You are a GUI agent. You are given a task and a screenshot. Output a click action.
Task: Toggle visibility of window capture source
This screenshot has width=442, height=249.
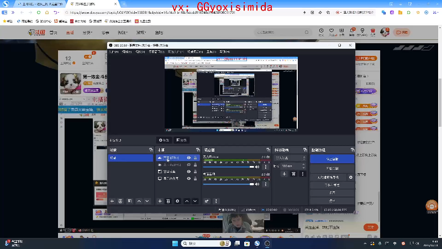point(188,172)
